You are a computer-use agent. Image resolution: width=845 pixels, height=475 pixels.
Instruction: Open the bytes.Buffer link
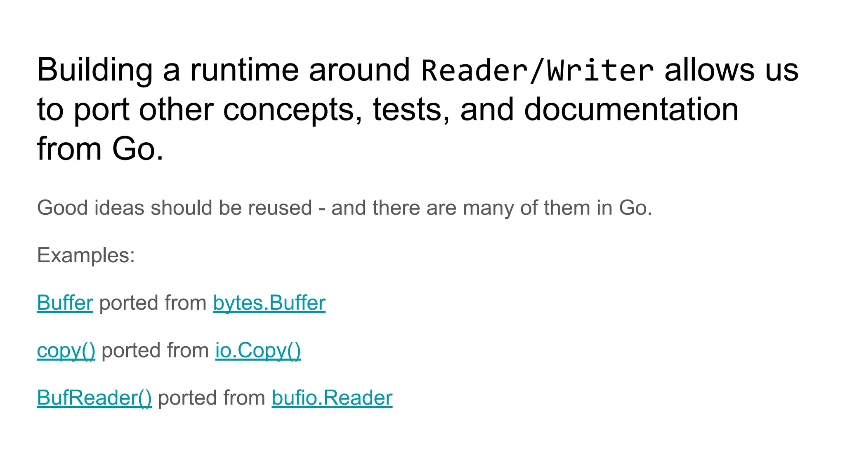269,303
